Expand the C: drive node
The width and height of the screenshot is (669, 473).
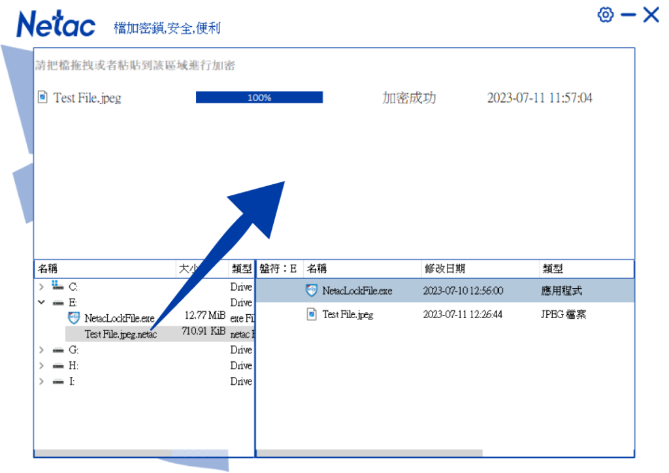point(41,287)
